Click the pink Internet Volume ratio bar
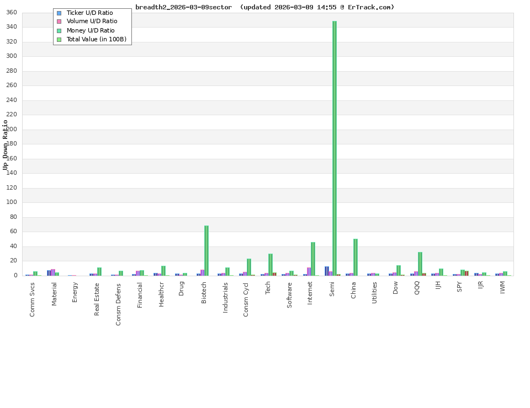This screenshot has height=408, width=530. [x=308, y=270]
